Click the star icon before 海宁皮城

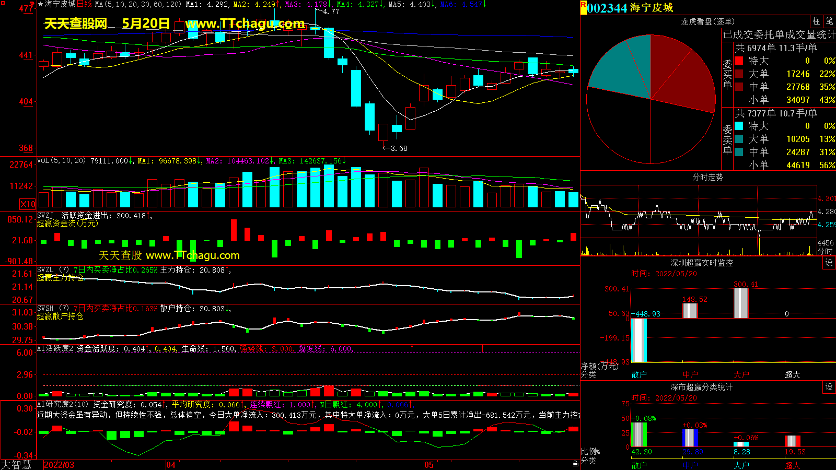coord(40,4)
